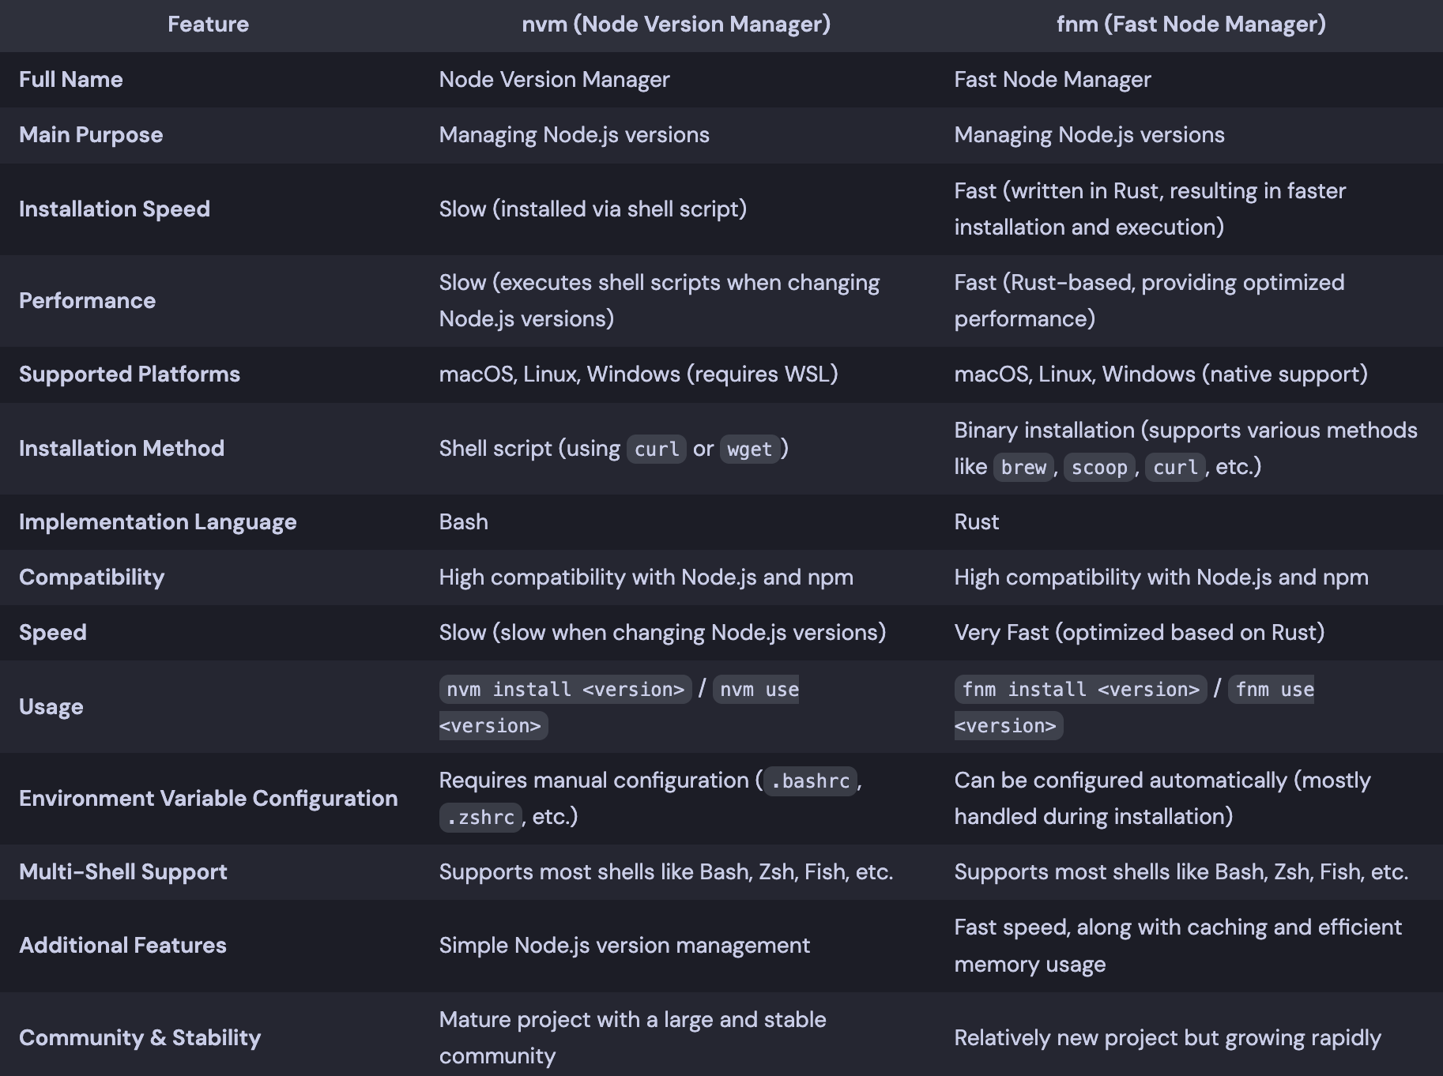The image size is (1443, 1076).
Task: Click the nvm install <version> code snippet
Action: click(564, 689)
